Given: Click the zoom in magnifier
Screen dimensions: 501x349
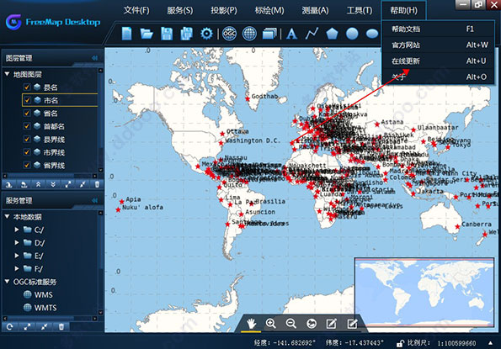Looking at the screenshot, I should (270, 324).
